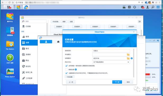Screen dimensions: 163x96
Task: Open the 控制面板 desktop shortcut
Action: (x=10, y=31)
